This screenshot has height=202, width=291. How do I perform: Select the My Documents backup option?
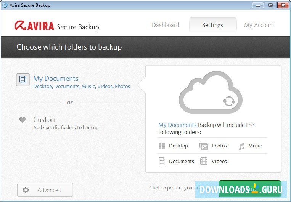(56, 79)
